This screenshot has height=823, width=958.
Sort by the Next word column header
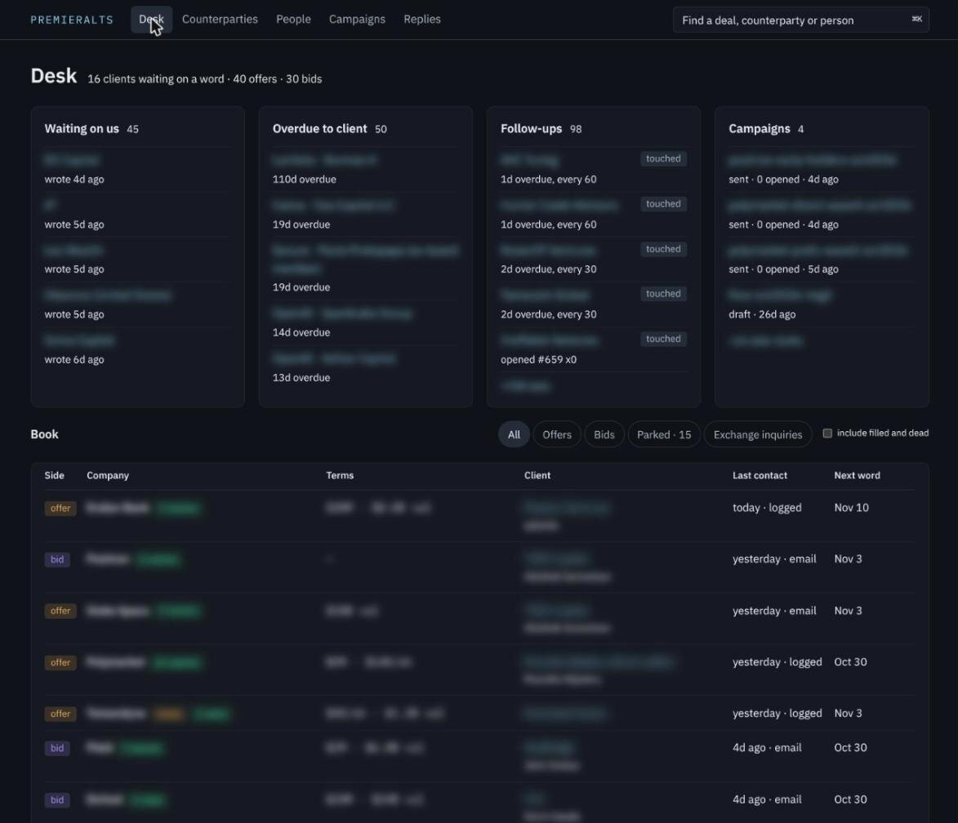tap(857, 475)
